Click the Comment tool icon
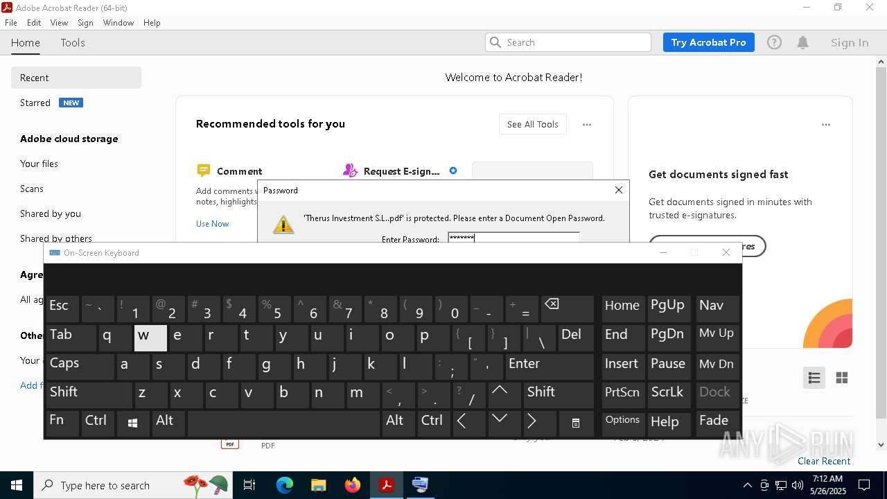 pyautogui.click(x=203, y=170)
